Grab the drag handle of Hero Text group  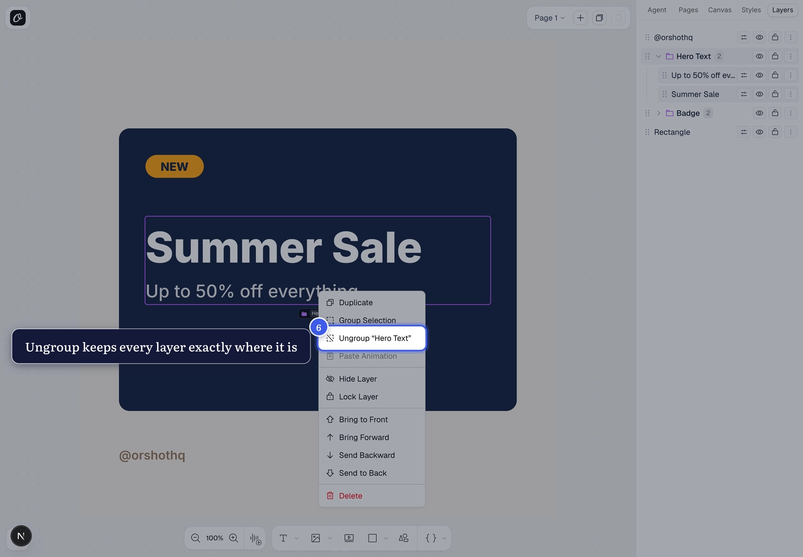(x=647, y=57)
